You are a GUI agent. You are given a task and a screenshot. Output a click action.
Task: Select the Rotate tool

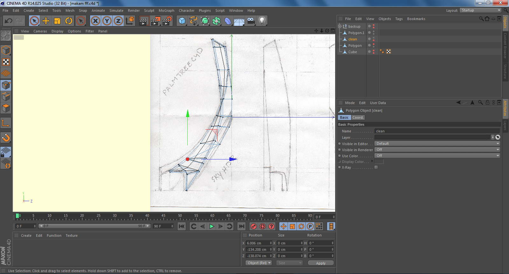69,21
